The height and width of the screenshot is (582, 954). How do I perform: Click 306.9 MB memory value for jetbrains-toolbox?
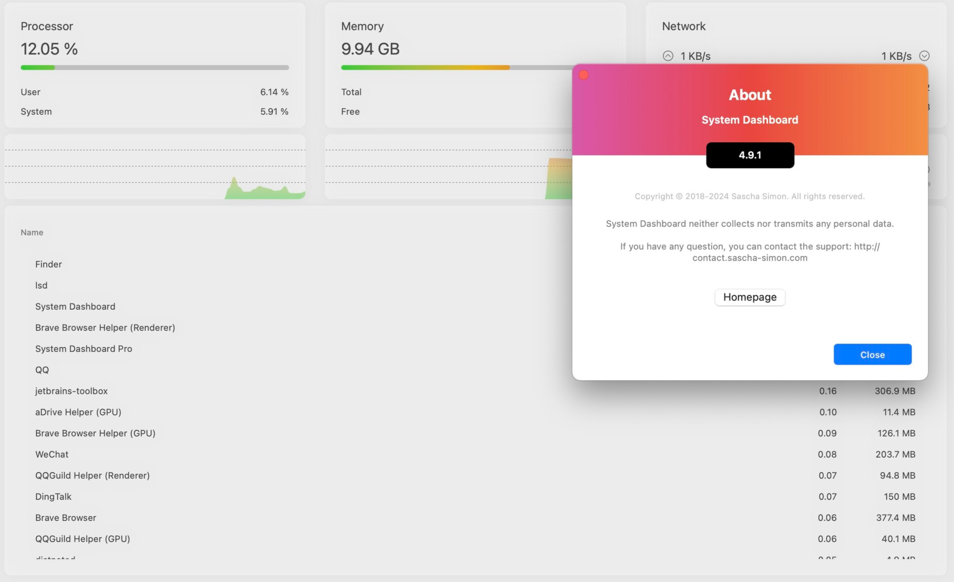pos(895,391)
